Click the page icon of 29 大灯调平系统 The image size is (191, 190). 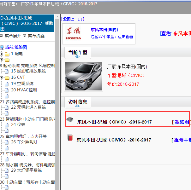pos(7,170)
